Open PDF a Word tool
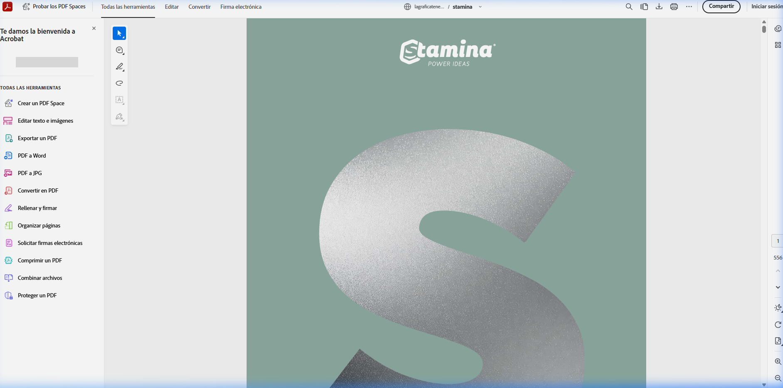Viewport: 783px width, 388px height. [32, 156]
